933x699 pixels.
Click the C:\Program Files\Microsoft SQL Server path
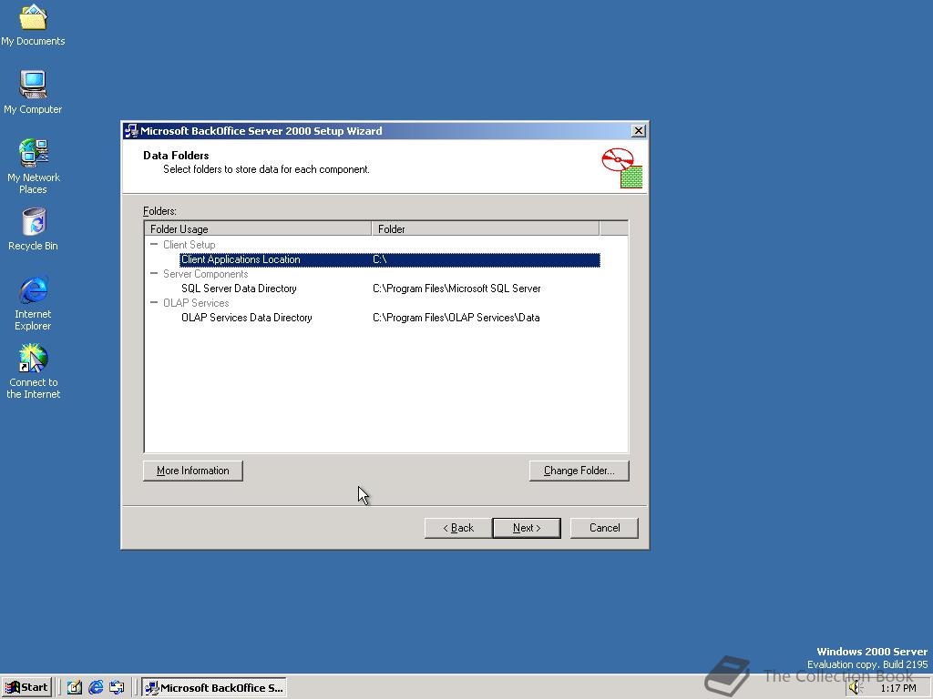pos(456,289)
